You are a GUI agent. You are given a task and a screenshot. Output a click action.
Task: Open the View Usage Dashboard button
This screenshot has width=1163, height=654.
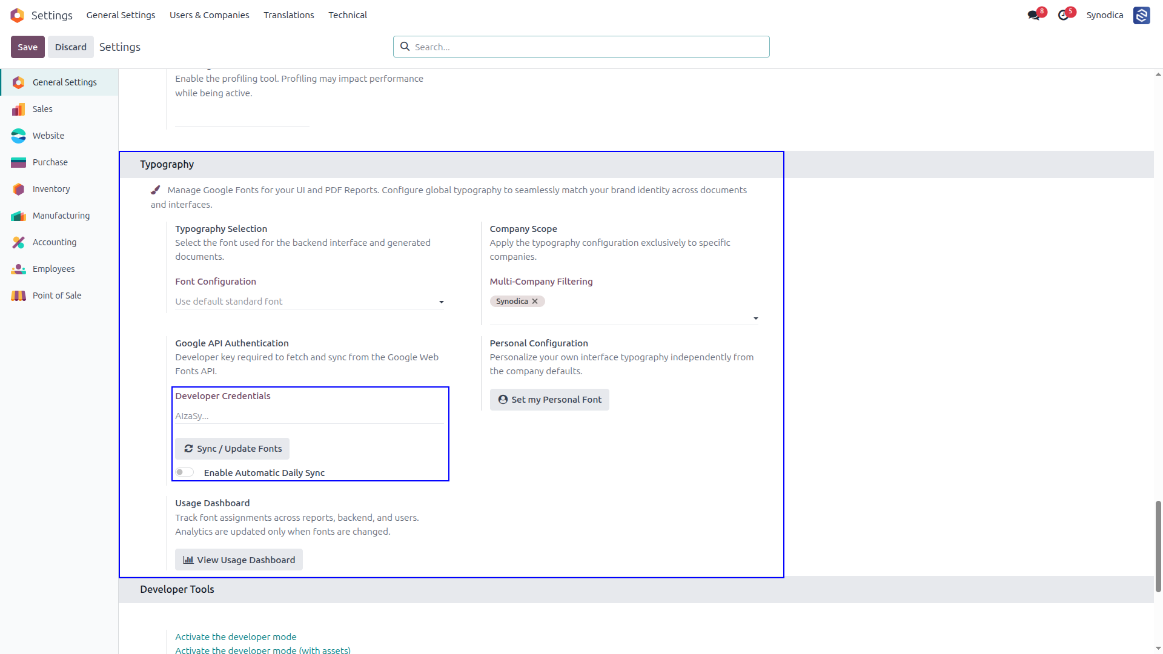pyautogui.click(x=239, y=560)
